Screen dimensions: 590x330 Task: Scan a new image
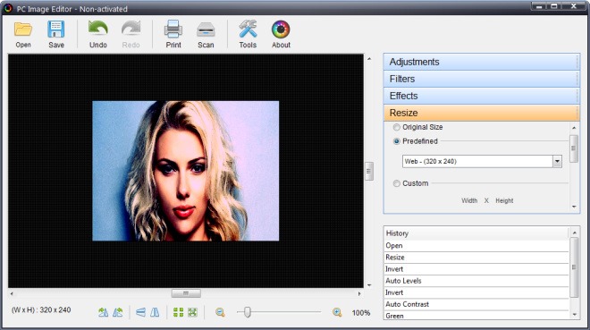coord(206,35)
